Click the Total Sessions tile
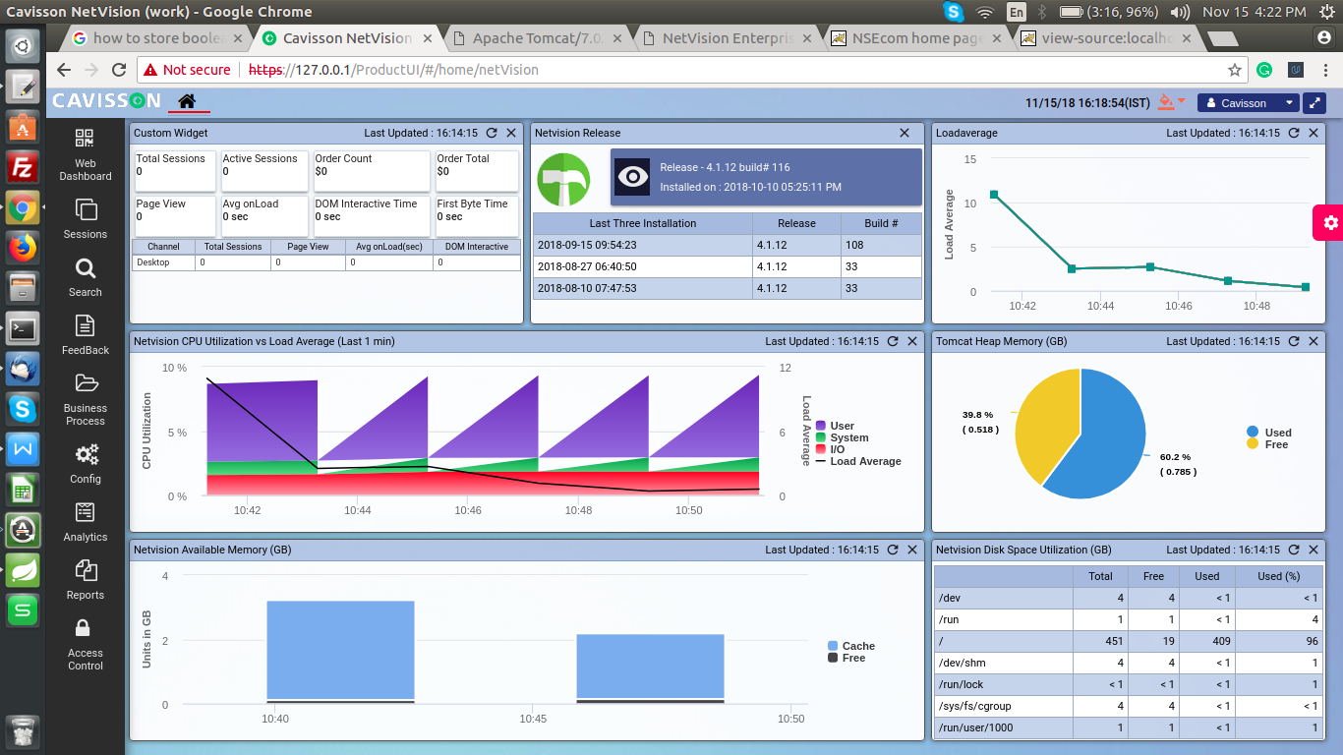Screen dimensions: 1343x755 (175, 171)
